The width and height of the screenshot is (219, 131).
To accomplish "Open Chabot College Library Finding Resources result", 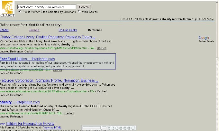I will tap(48, 37).
